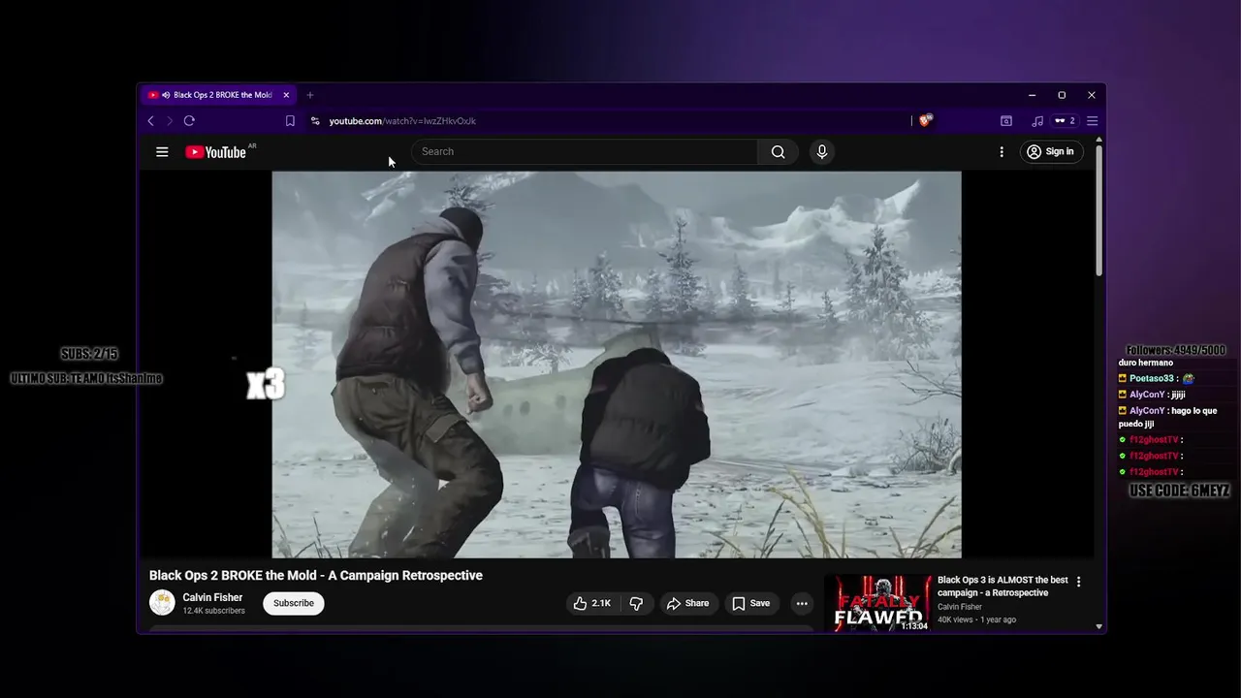Open the Brave wallet icon
Image resolution: width=1241 pixels, height=698 pixels.
click(1006, 121)
